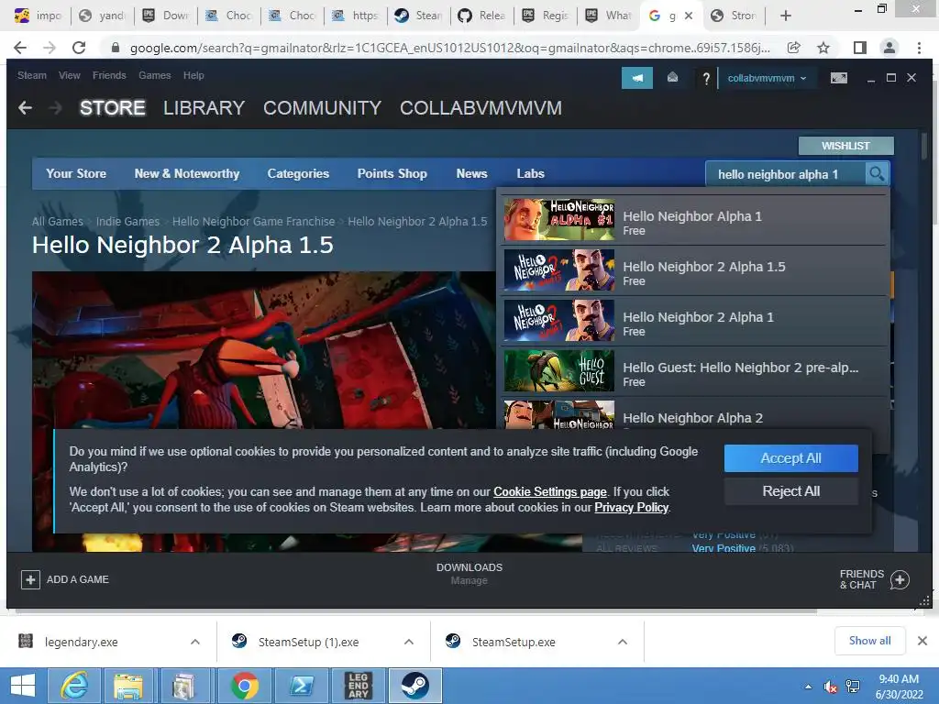Open Chrome three-dot menu
This screenshot has height=704, width=939.
pos(919,48)
